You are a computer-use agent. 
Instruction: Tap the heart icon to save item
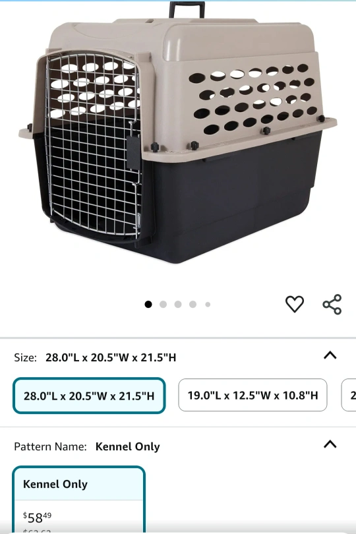pos(295,304)
